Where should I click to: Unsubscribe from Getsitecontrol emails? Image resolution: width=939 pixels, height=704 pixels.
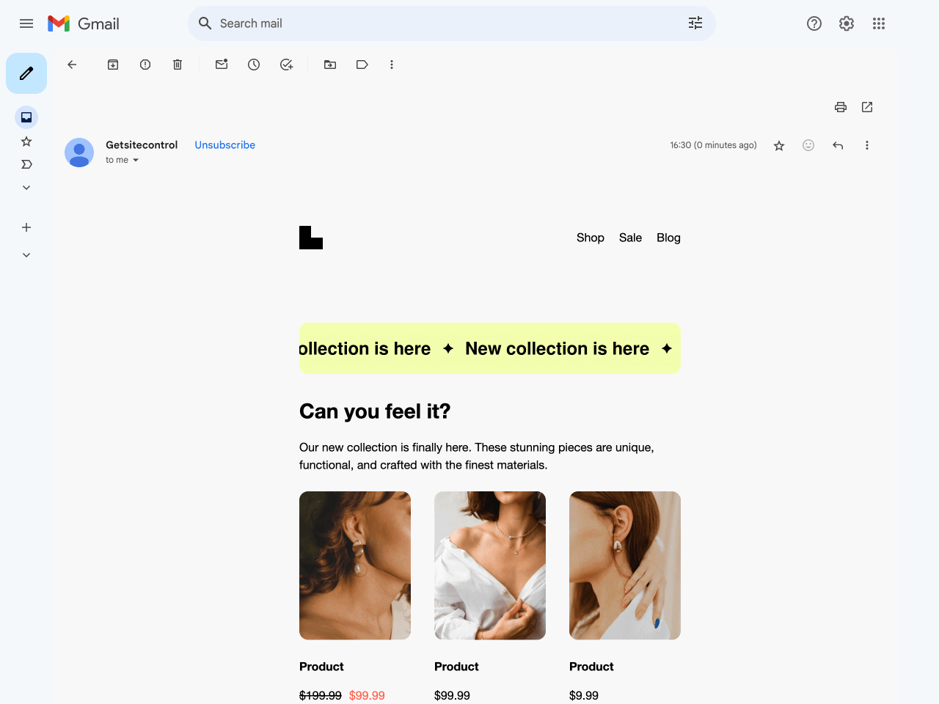click(x=224, y=145)
